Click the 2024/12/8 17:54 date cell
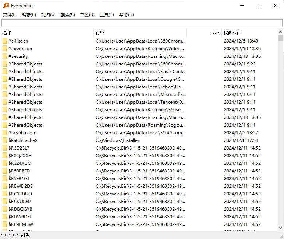Viewport: 284px width, 239px height. pyautogui.click(x=241, y=140)
